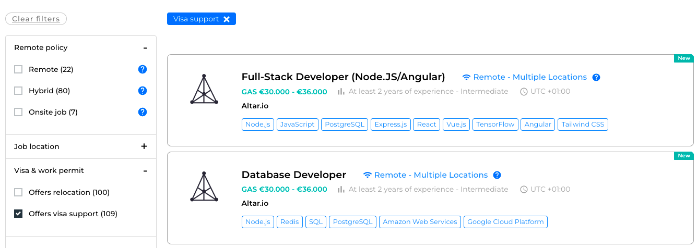This screenshot has width=697, height=248.
Task: Select the TensorFlow skill tag
Action: (495, 125)
